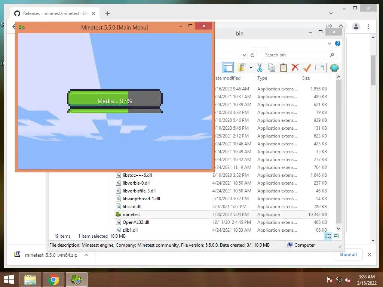Image resolution: width=383 pixels, height=287 pixels.
Task: Toggle the navigation pane button in Explorer toolbar
Action: click(228, 68)
